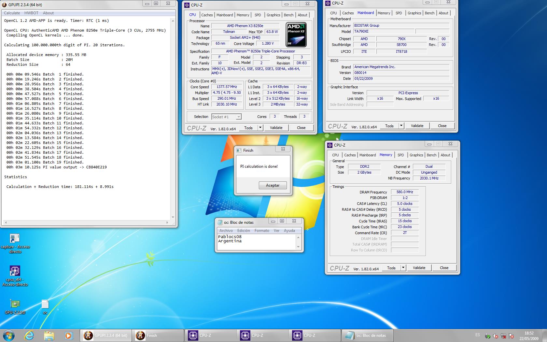Screen dimensions: 547x342
Task: Click the Notepad window title icon
Action: point(220,222)
